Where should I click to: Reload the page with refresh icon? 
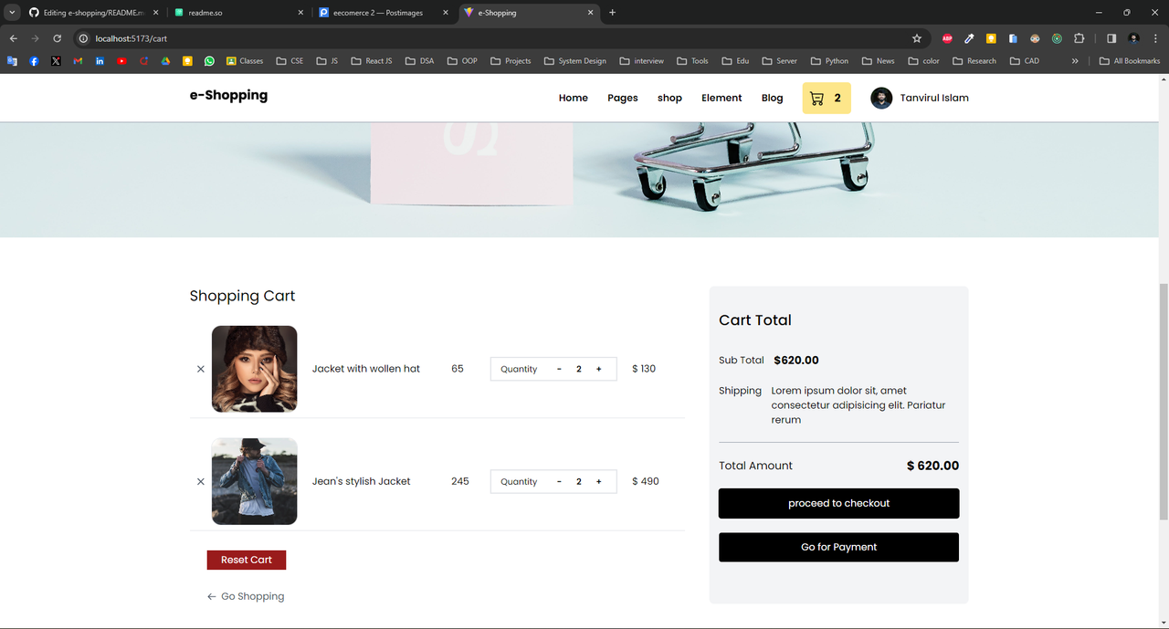[x=57, y=38]
